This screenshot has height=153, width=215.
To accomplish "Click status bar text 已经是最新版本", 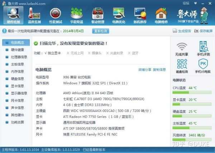I will click(94, 150).
